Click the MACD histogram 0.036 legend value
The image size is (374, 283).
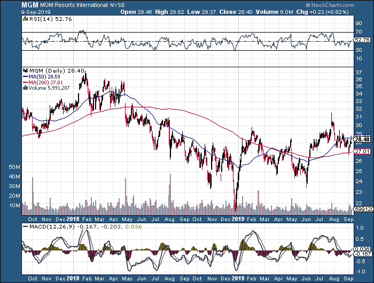point(134,227)
